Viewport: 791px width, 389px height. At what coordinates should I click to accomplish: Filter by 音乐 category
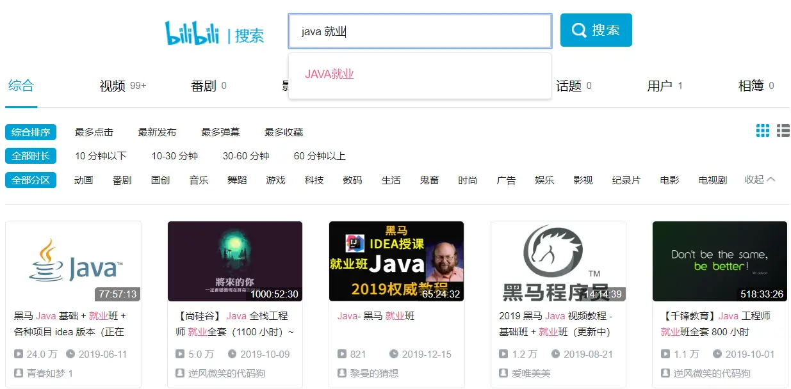point(199,180)
